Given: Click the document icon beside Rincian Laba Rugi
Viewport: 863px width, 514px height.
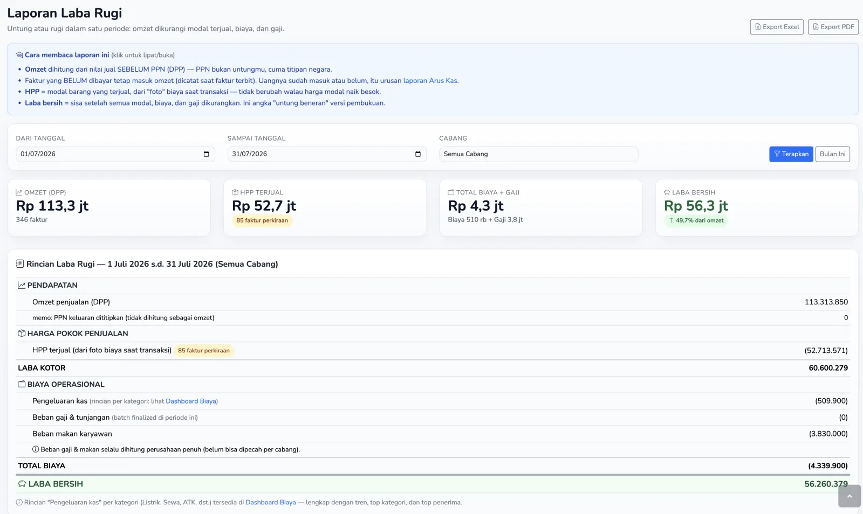Looking at the screenshot, I should pyautogui.click(x=20, y=264).
